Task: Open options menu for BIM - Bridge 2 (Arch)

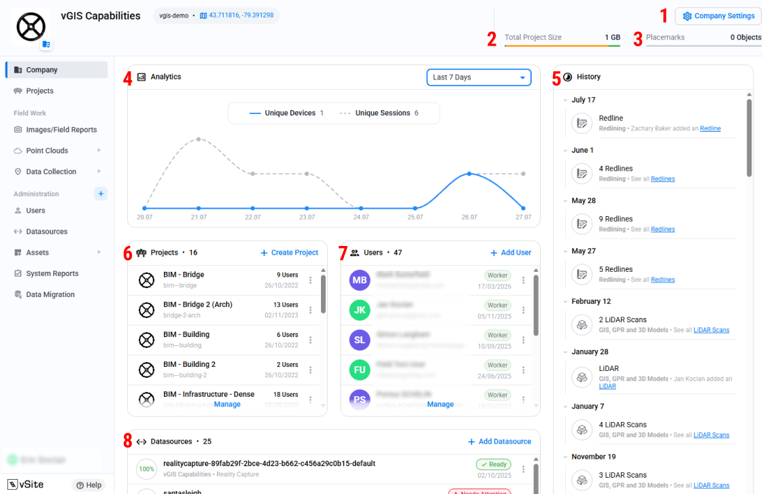Action: [311, 311]
